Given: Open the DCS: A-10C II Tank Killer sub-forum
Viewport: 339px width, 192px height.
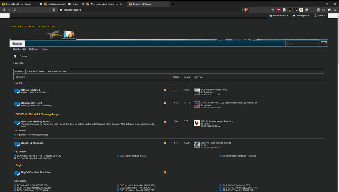Looking at the screenshot, I should pos(137,185).
